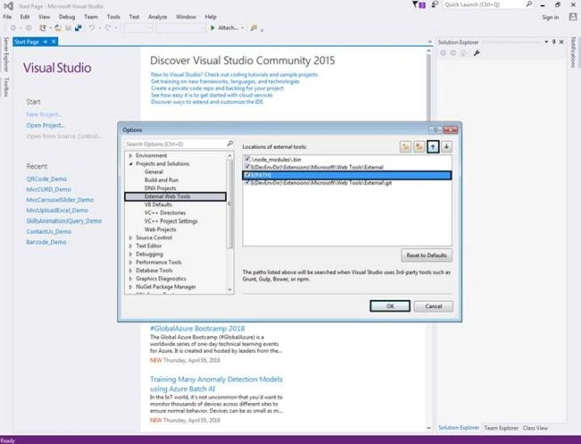Viewport: 581px width, 444px height.
Task: Click the Redo toolbar icon
Action: (107, 28)
